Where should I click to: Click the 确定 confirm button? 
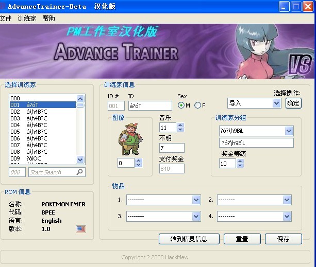tap(293, 103)
